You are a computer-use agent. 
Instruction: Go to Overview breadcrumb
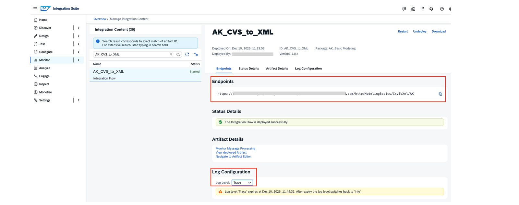pos(100,19)
